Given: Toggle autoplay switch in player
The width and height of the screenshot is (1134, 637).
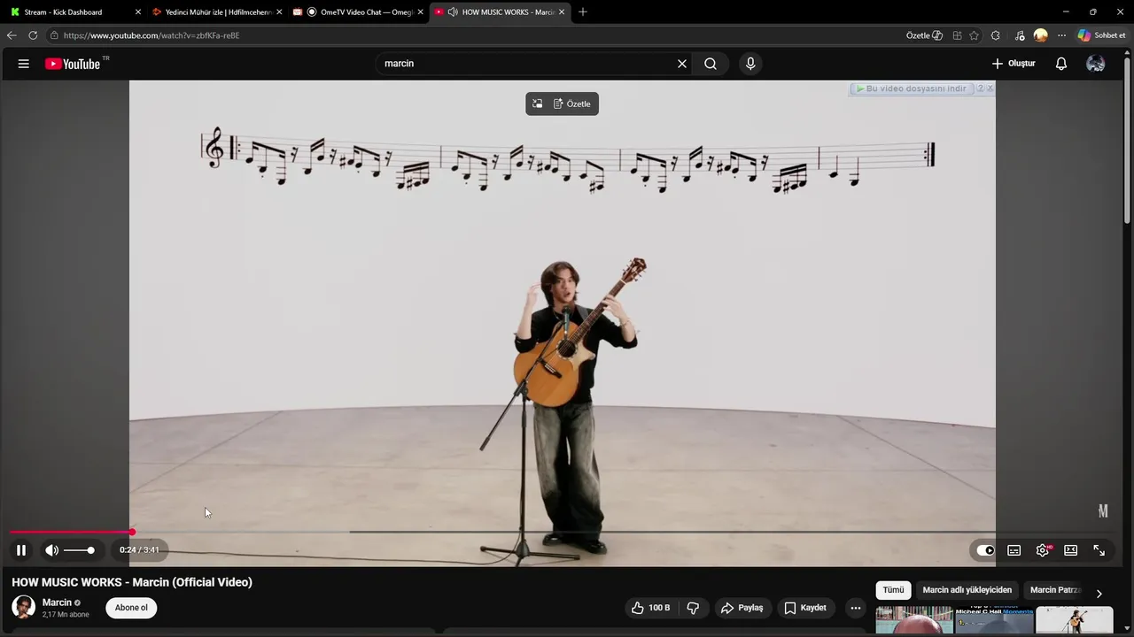Looking at the screenshot, I should point(985,550).
